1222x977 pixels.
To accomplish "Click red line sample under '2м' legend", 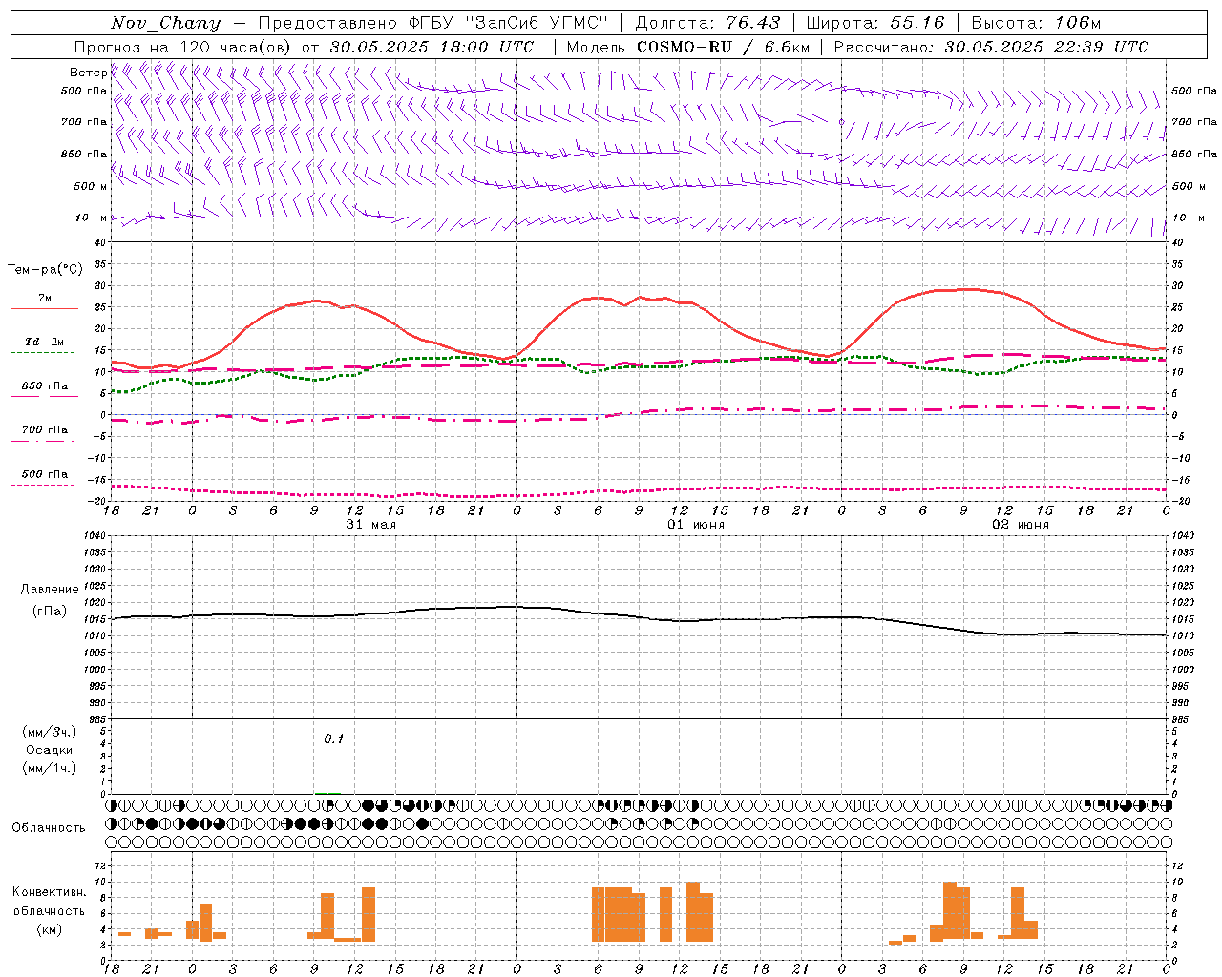I will (x=44, y=308).
